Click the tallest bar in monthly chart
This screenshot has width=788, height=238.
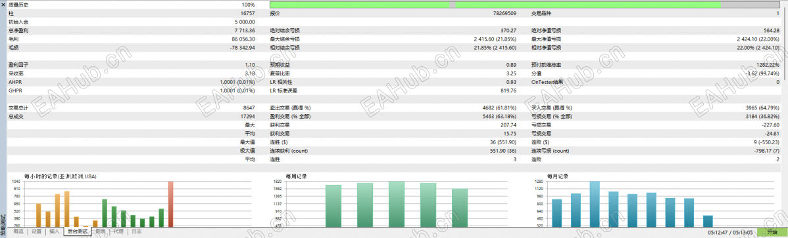[x=595, y=204]
